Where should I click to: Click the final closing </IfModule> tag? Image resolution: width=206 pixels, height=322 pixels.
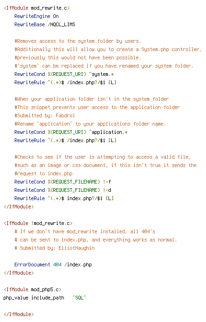[19, 314]
